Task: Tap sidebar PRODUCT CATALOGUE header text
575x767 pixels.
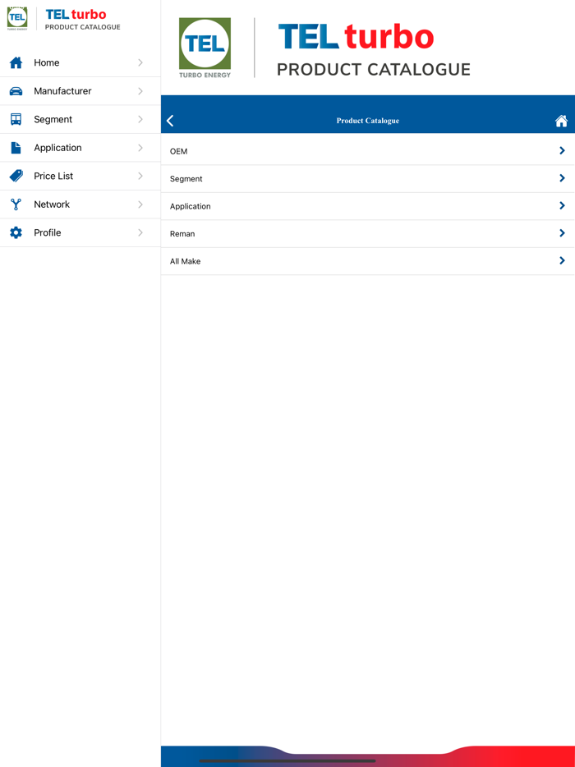Action: point(83,27)
